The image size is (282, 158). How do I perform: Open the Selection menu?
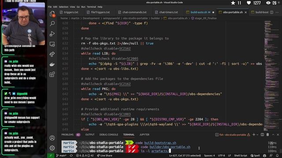click(63, 7)
